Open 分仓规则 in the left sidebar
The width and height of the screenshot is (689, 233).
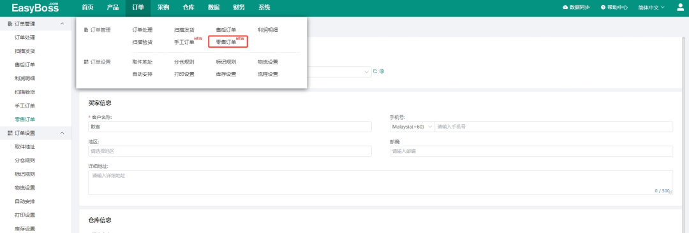click(x=25, y=160)
